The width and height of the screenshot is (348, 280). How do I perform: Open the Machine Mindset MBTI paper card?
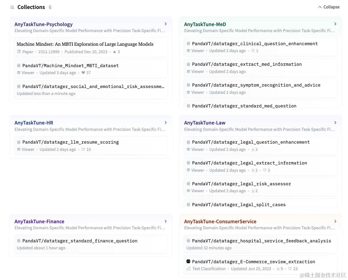pos(85,44)
